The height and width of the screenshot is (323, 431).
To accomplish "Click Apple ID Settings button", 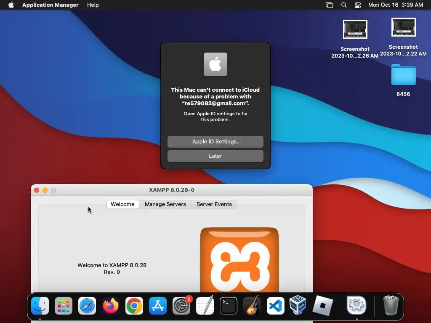I will tap(215, 141).
